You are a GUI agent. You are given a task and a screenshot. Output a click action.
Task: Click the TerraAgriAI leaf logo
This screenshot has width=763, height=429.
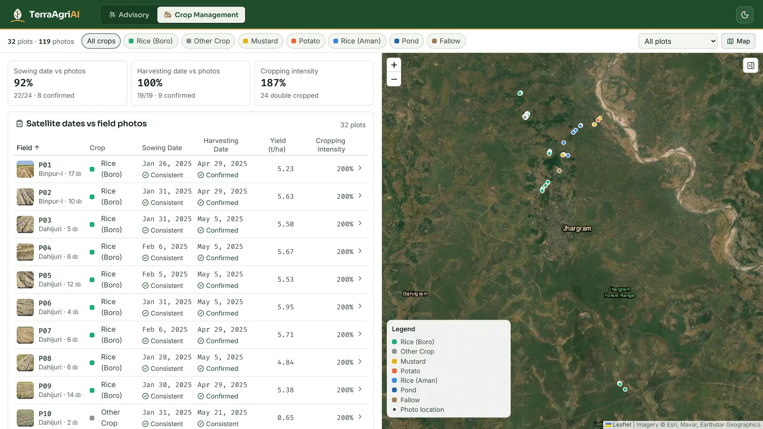(x=18, y=15)
